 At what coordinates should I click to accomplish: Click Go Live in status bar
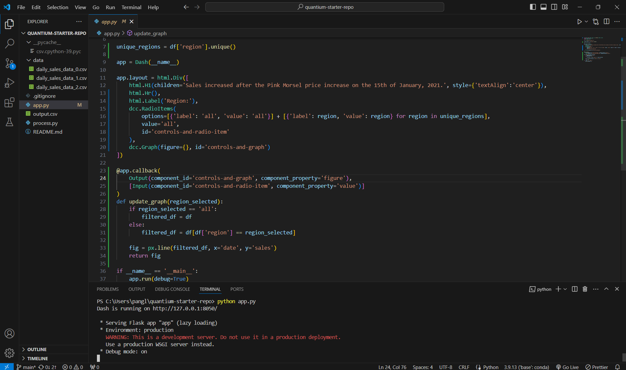(567, 367)
